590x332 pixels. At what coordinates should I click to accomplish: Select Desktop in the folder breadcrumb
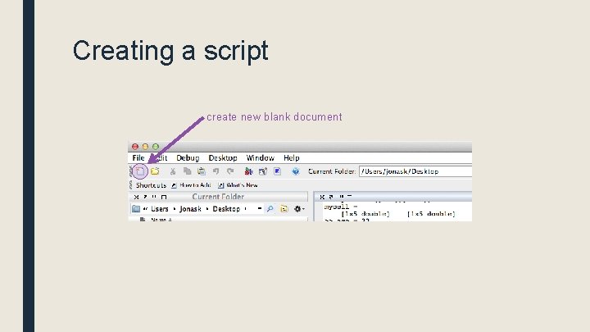(226, 209)
